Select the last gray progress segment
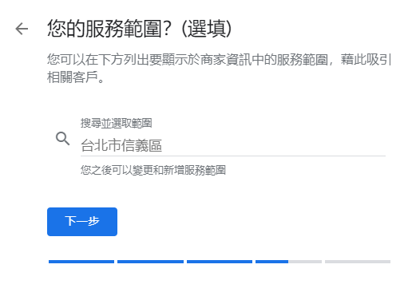416x296 pixels. [358, 262]
